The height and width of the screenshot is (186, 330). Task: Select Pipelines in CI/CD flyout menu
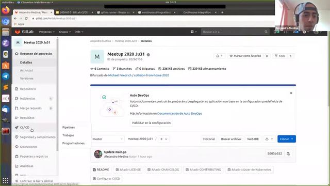69,128
